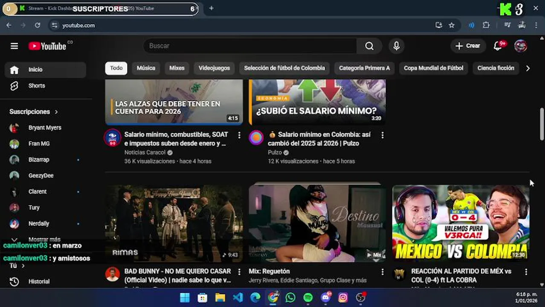
Task: Show more category chips with the right arrow
Action: point(528,68)
